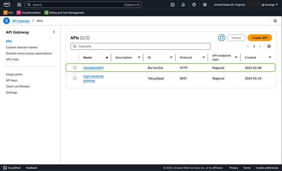Open Client certificates
This screenshot has height=171, width=282.
(x=18, y=86)
